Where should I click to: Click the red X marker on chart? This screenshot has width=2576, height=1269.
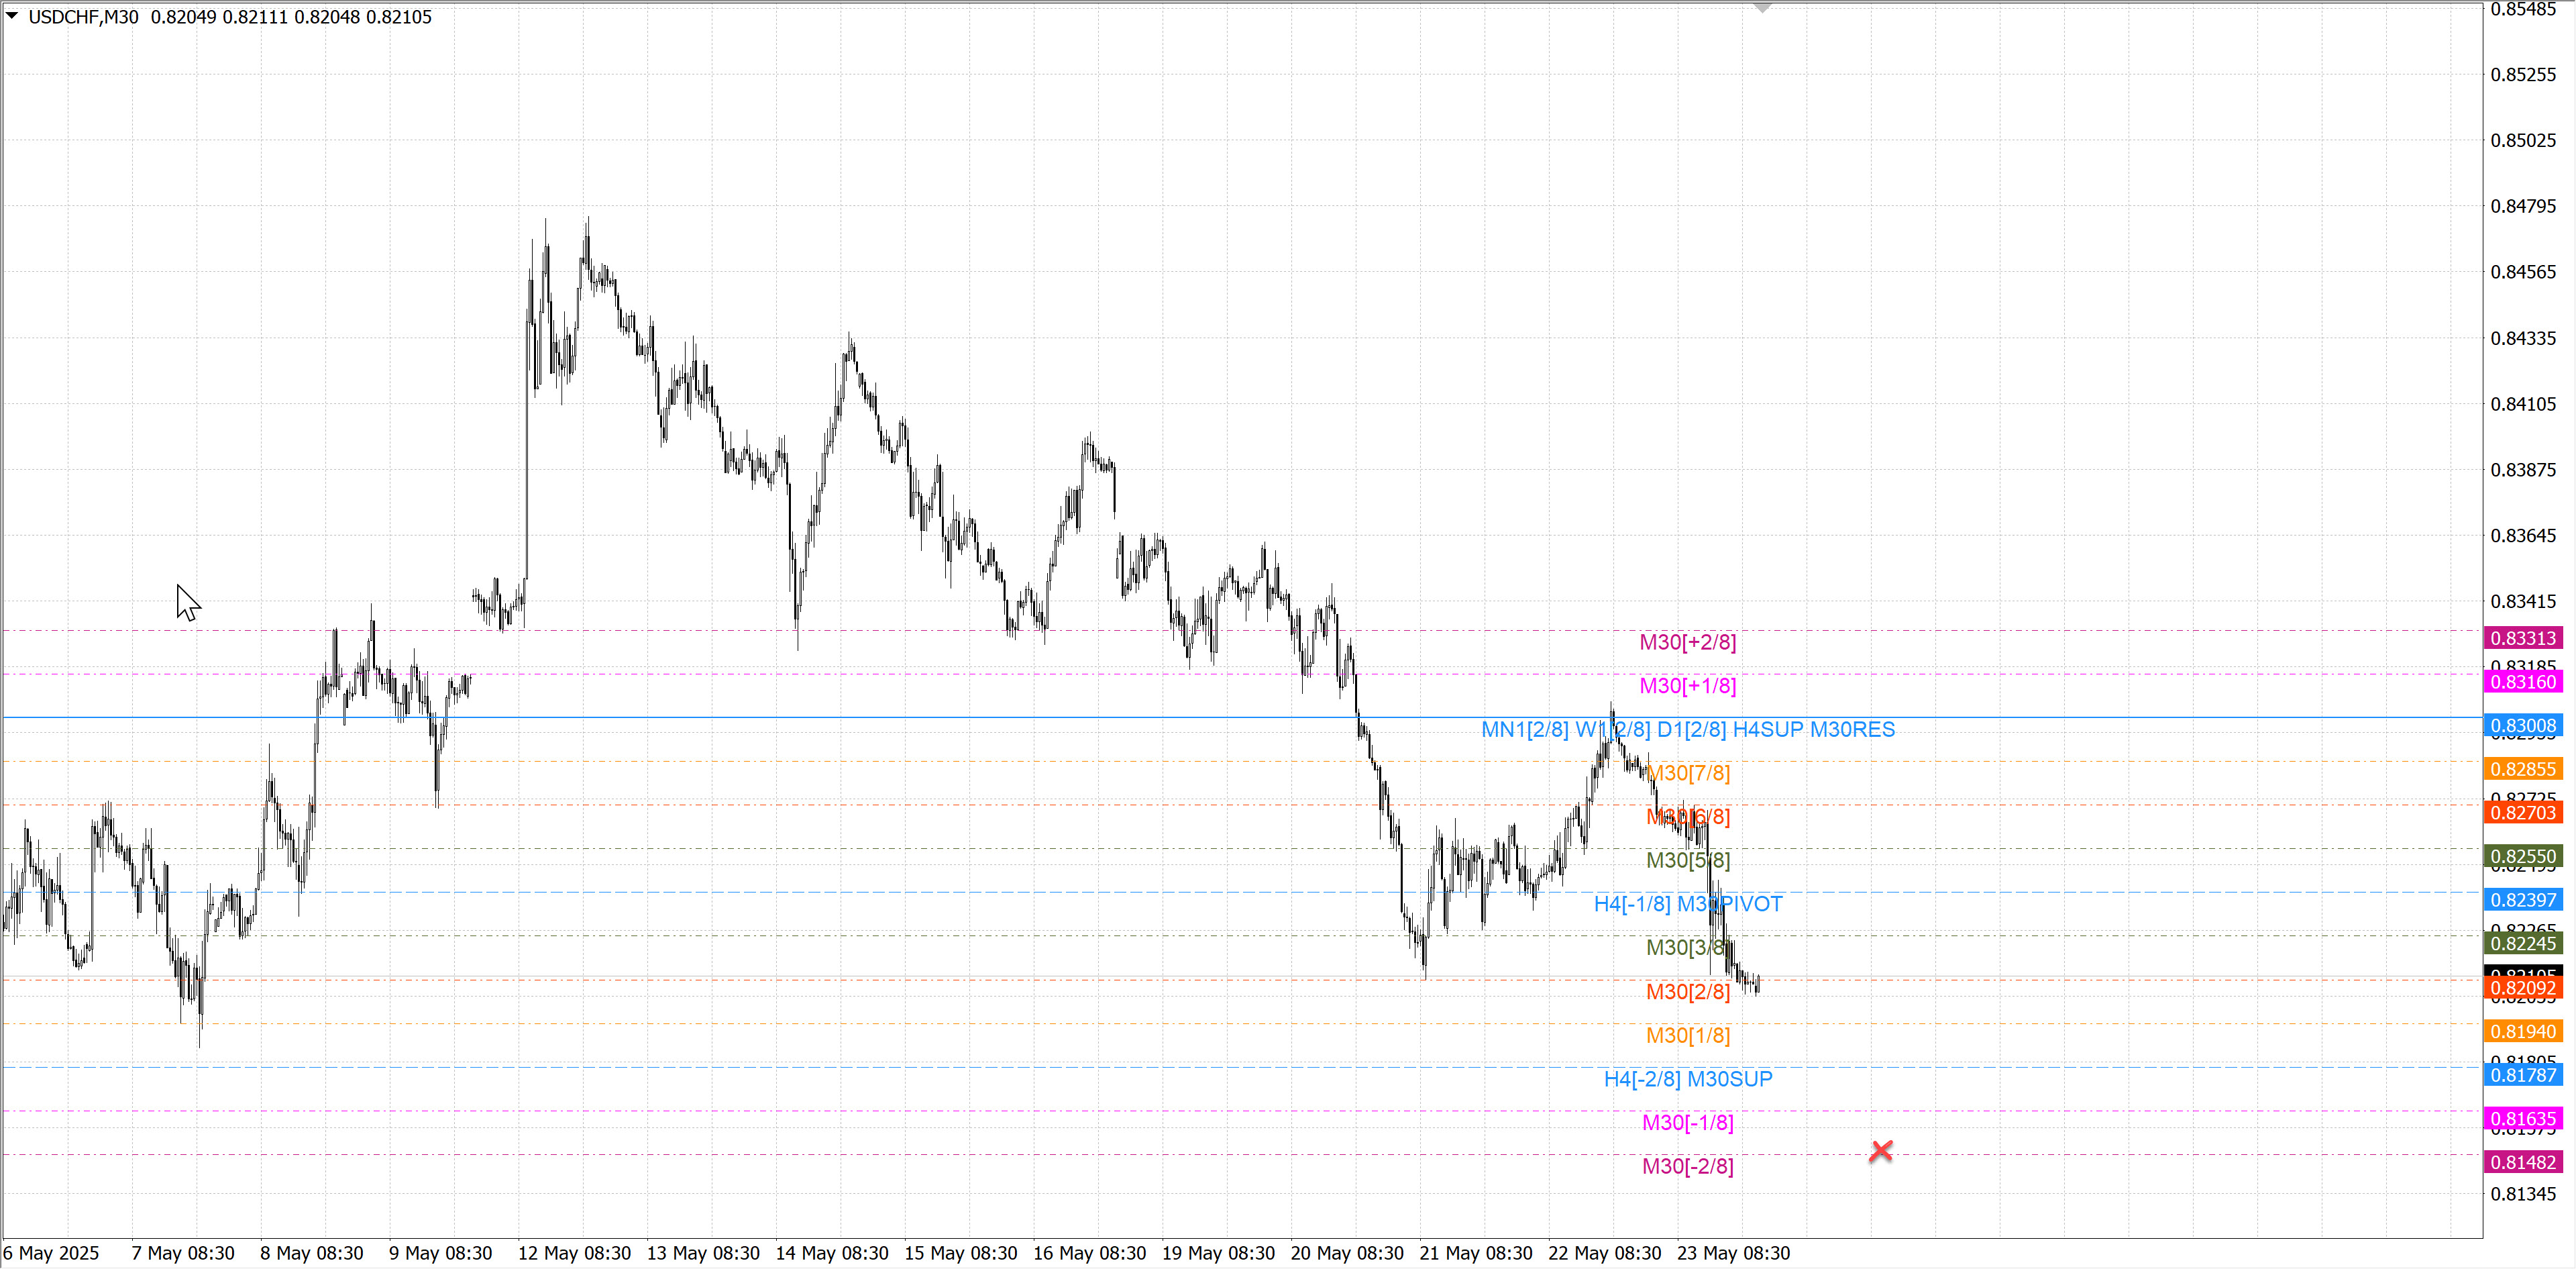(x=1881, y=1151)
